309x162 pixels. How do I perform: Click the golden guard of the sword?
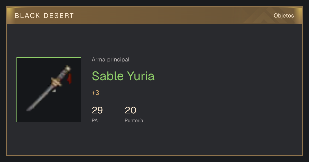coord(57,82)
